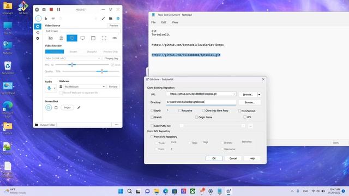Open recent recordings sidebar icon
The width and height of the screenshot is (349, 196).
click(x=38, y=33)
